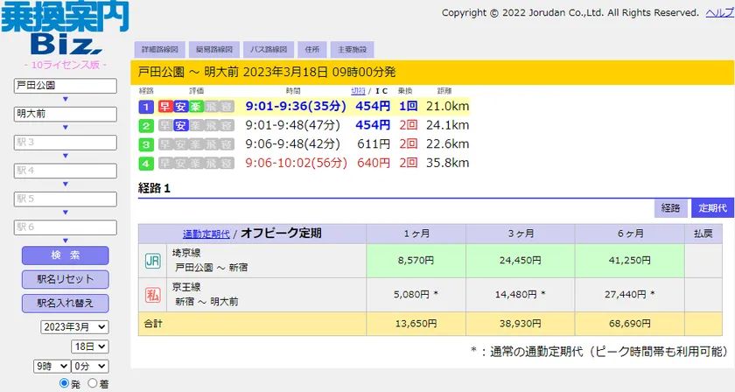This screenshot has width=735, height=392.
Task: Select route 1 number badge
Action: 146,107
